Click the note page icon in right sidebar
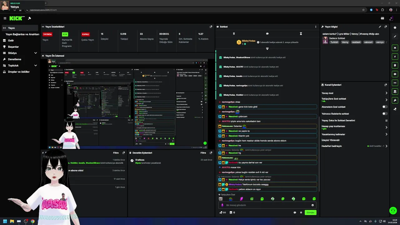Image resolution: width=400 pixels, height=225 pixels. tap(395, 65)
